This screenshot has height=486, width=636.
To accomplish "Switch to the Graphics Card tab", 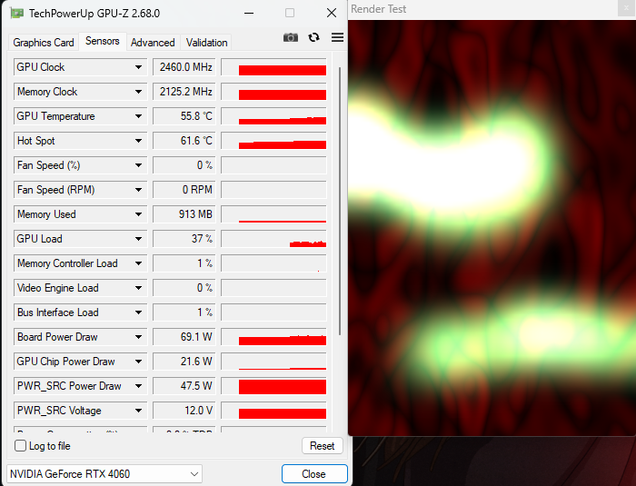I will [44, 43].
